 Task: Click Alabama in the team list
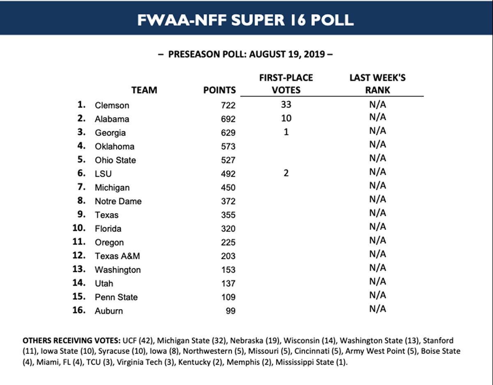click(112, 119)
